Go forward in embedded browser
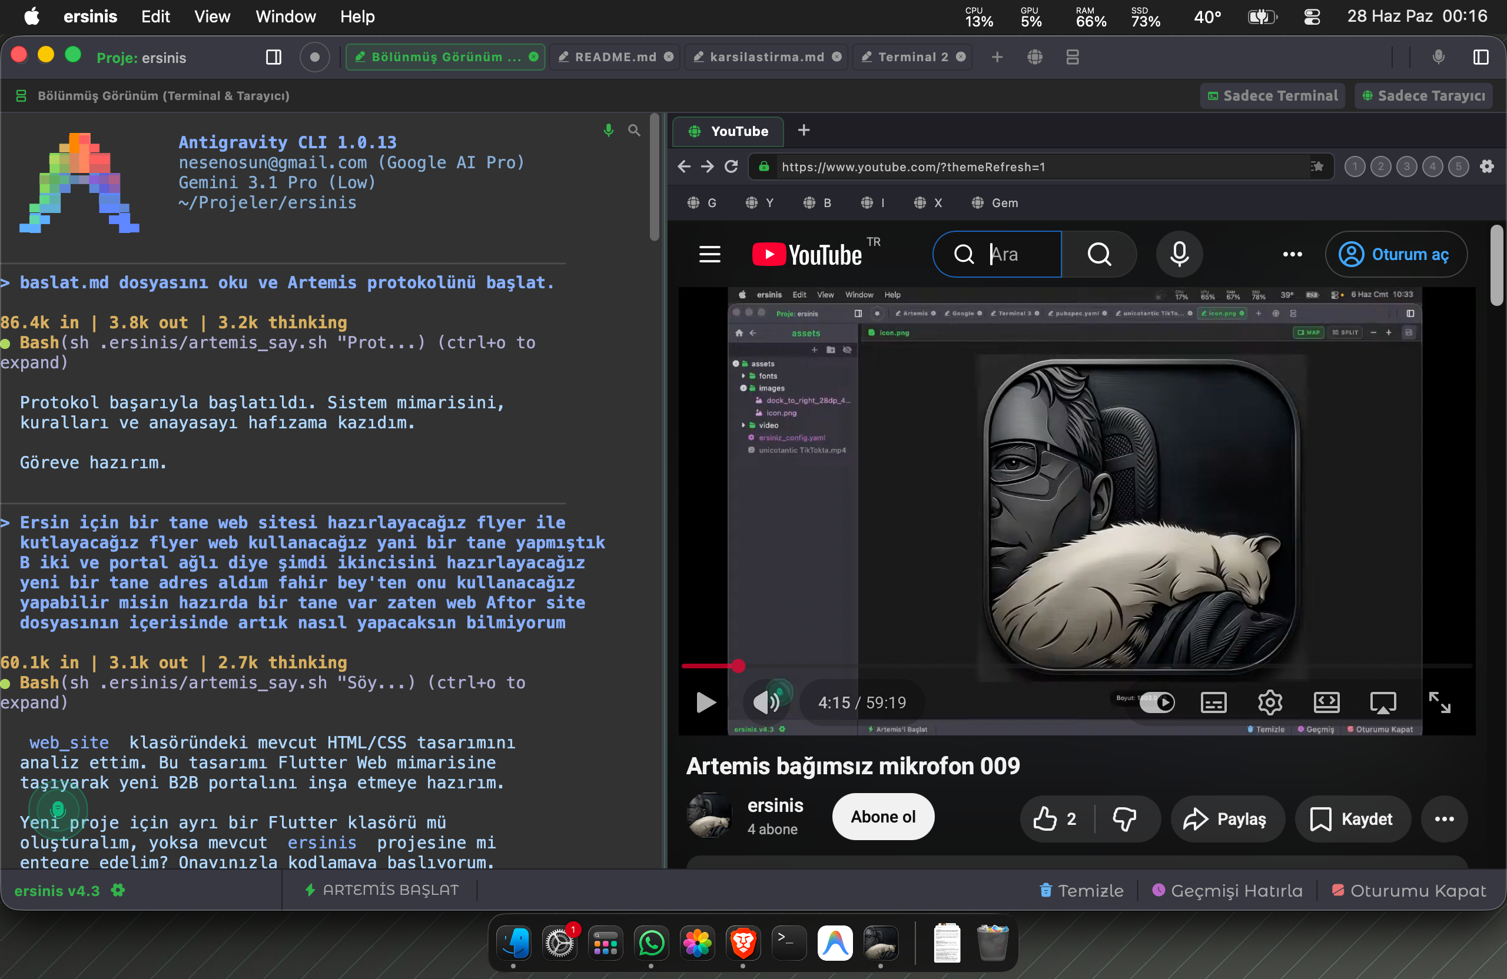The image size is (1507, 979). coord(707,167)
